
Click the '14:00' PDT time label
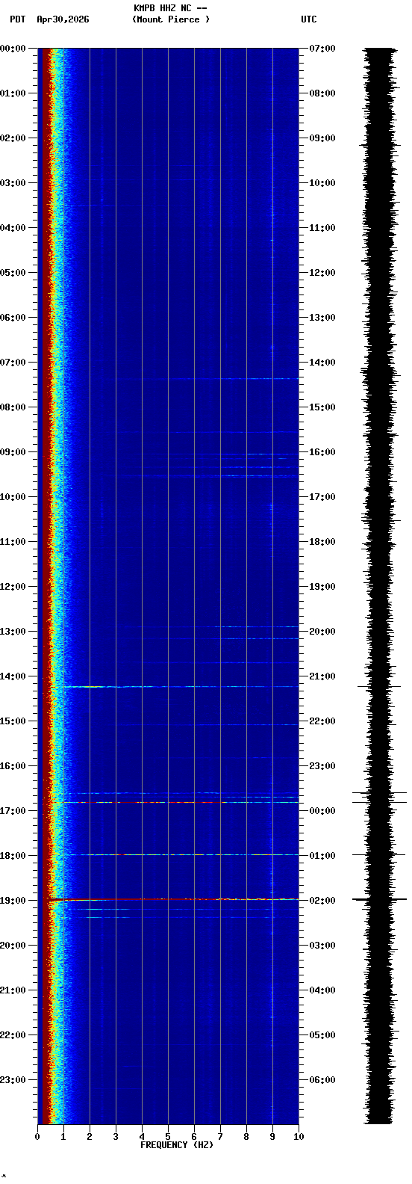13,676
